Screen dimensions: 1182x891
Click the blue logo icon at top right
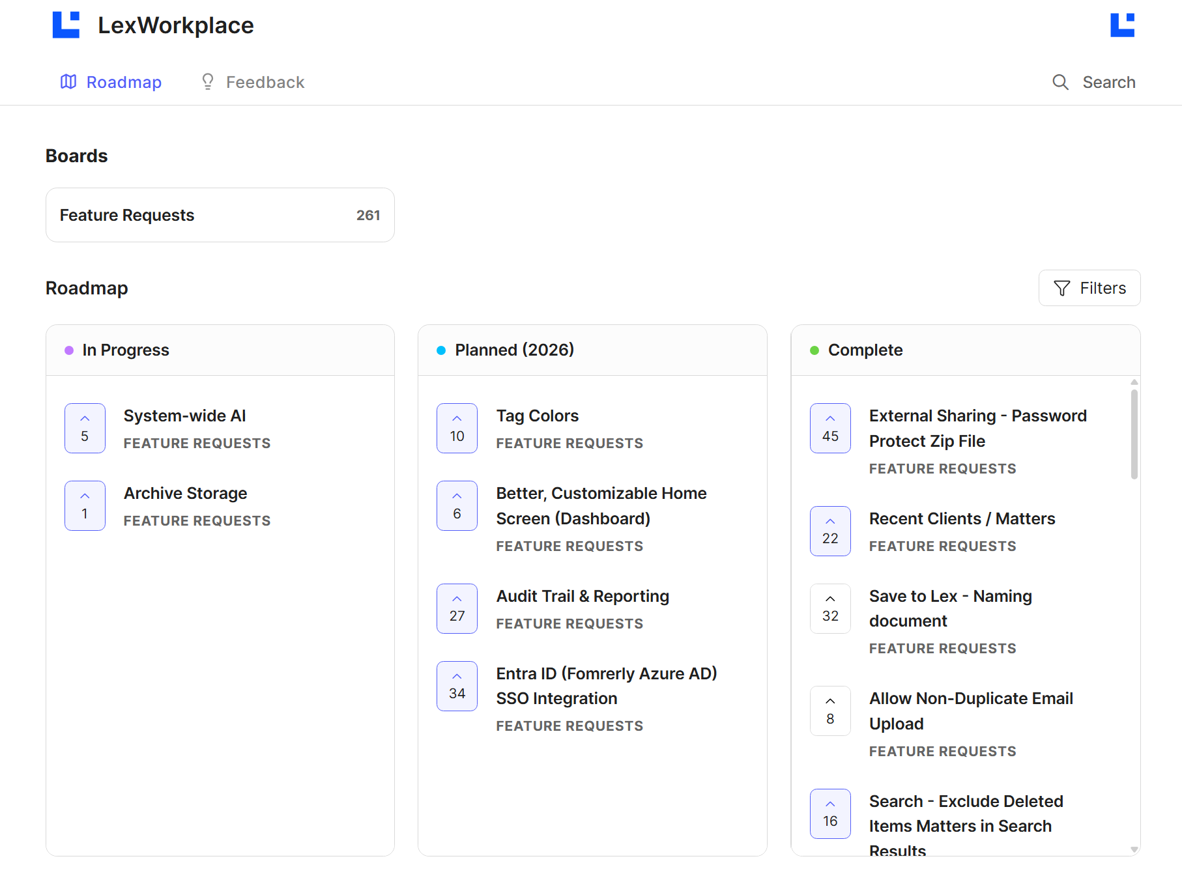[1122, 25]
